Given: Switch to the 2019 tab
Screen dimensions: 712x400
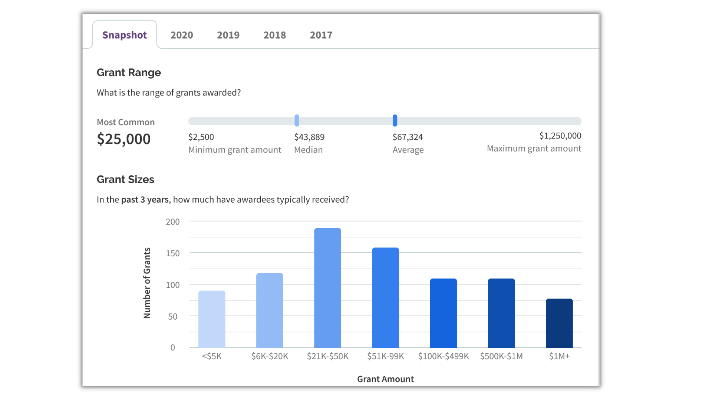Looking at the screenshot, I should [228, 35].
